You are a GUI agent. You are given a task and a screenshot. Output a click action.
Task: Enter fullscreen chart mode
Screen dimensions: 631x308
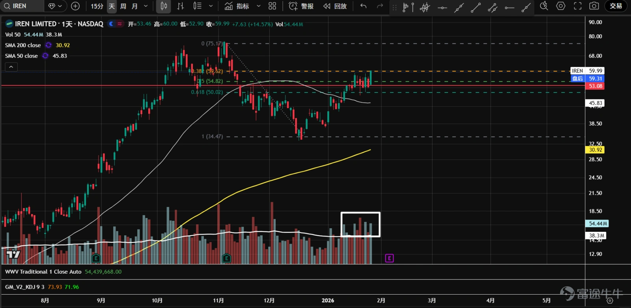point(577,6)
